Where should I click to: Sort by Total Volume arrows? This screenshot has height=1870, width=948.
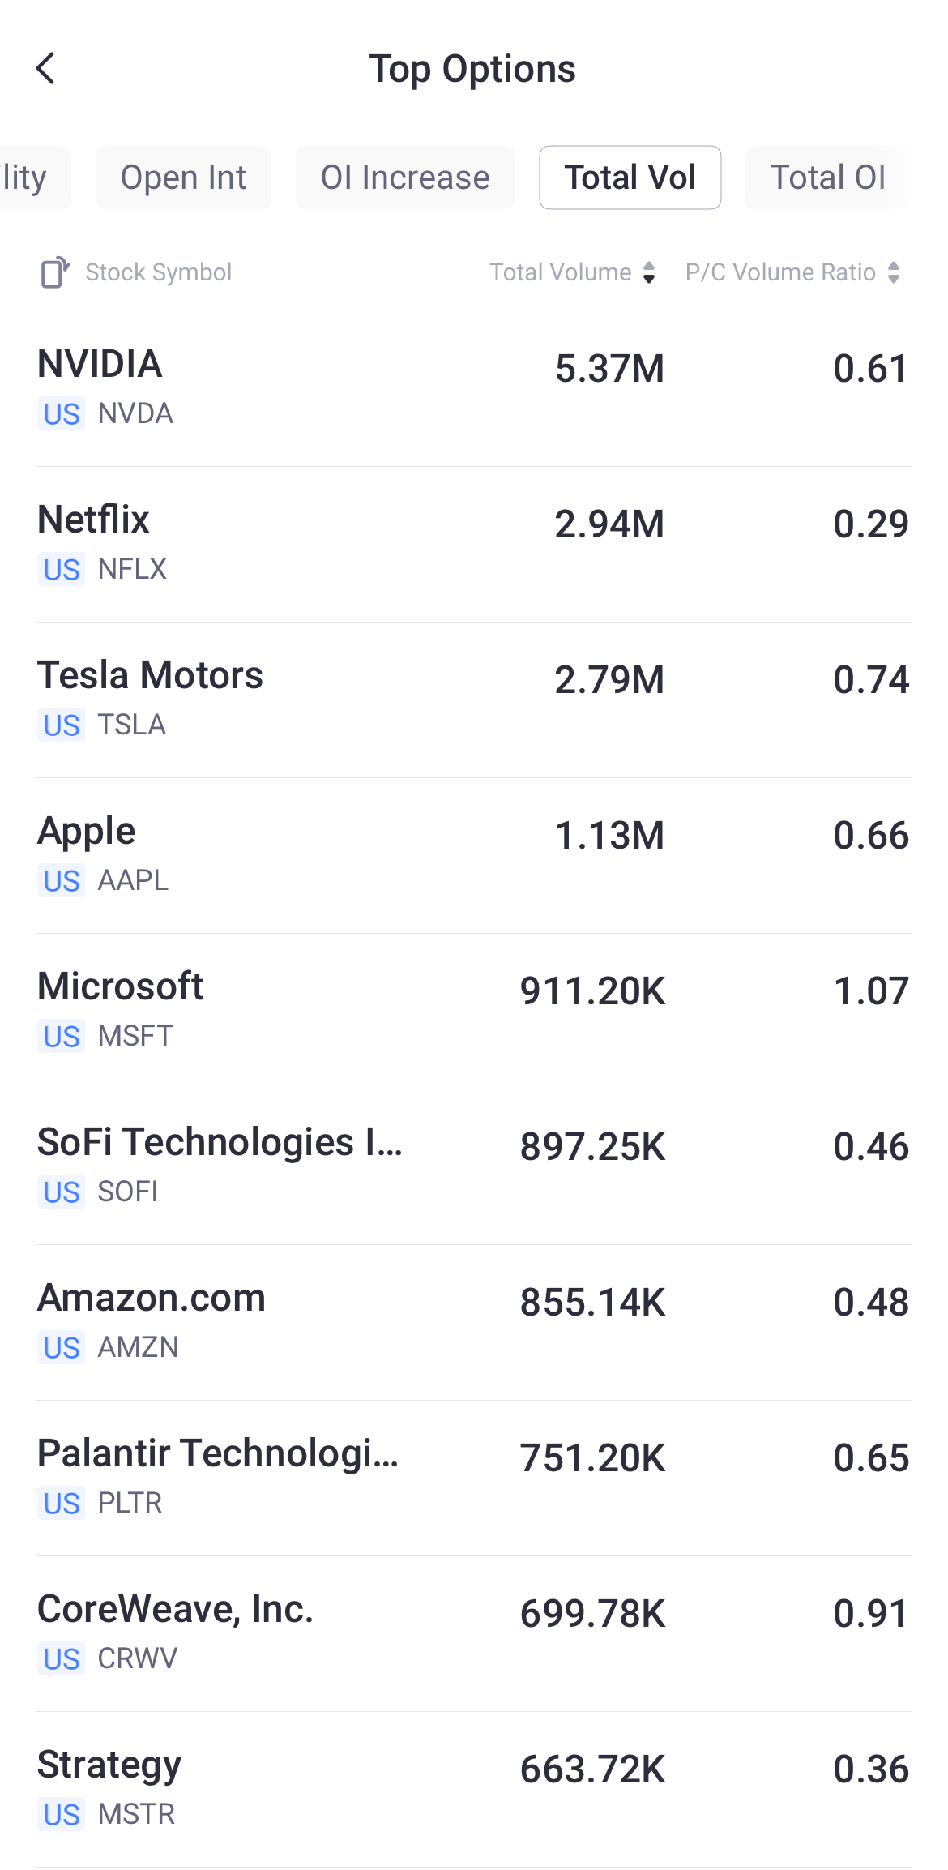pos(649,272)
